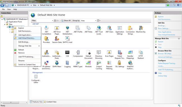The height and width of the screenshot is (107, 182).
Task: Open Request Filtering feature
Action: click(109, 65)
